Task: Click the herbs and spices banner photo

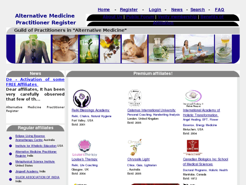Action: (x=110, y=49)
